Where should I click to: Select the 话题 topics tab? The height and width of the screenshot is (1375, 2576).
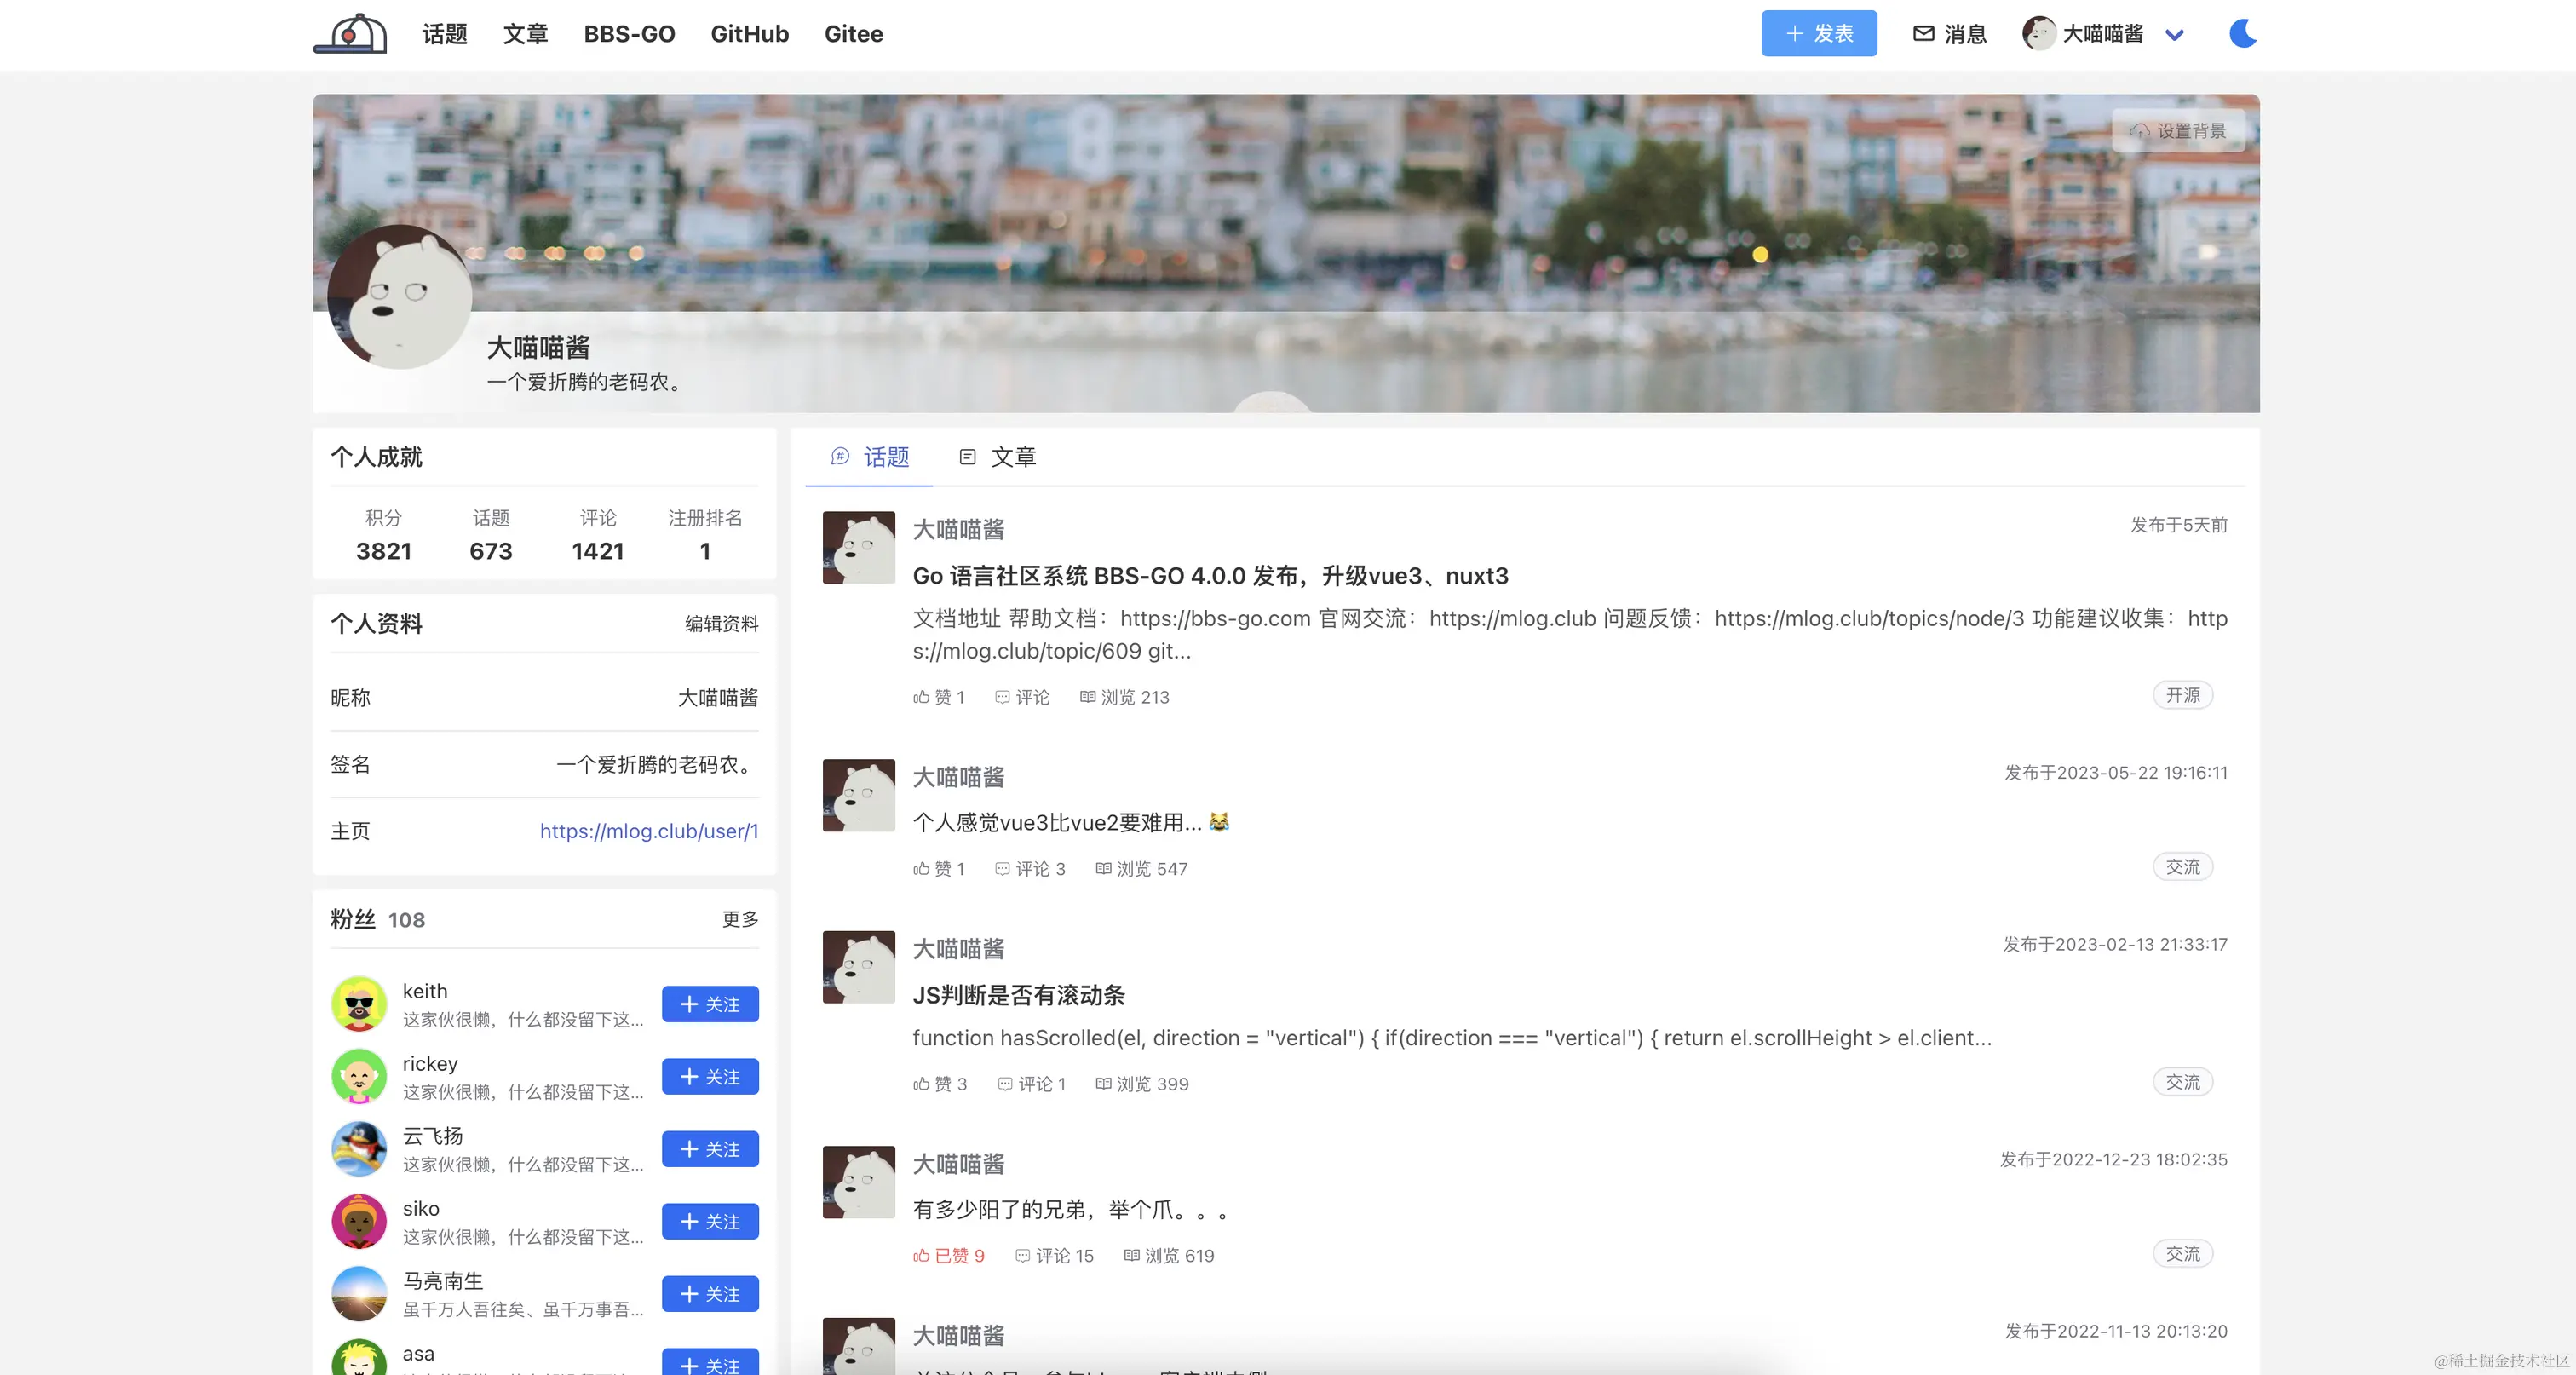pos(870,457)
